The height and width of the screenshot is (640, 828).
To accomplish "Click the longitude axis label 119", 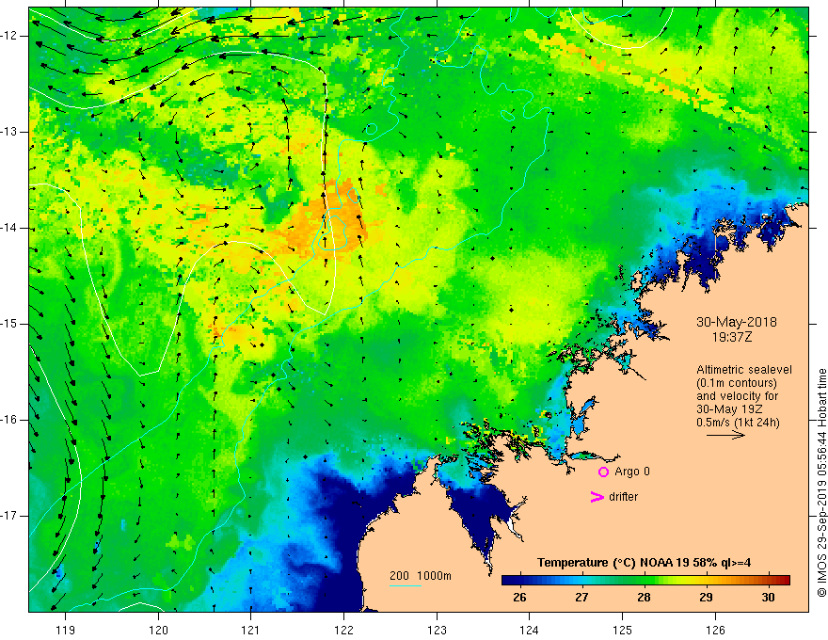I will (x=66, y=630).
